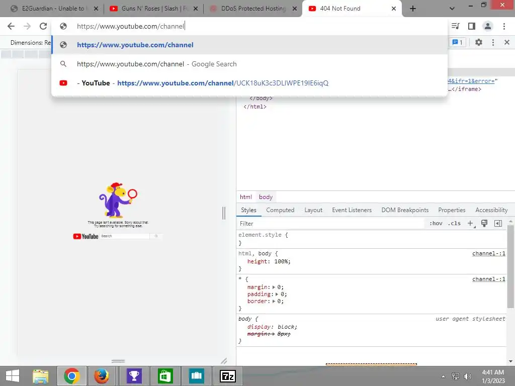Viewport: 515px width, 386px height.
Task: Click the viewport corner resize handle
Action: pyautogui.click(x=224, y=361)
